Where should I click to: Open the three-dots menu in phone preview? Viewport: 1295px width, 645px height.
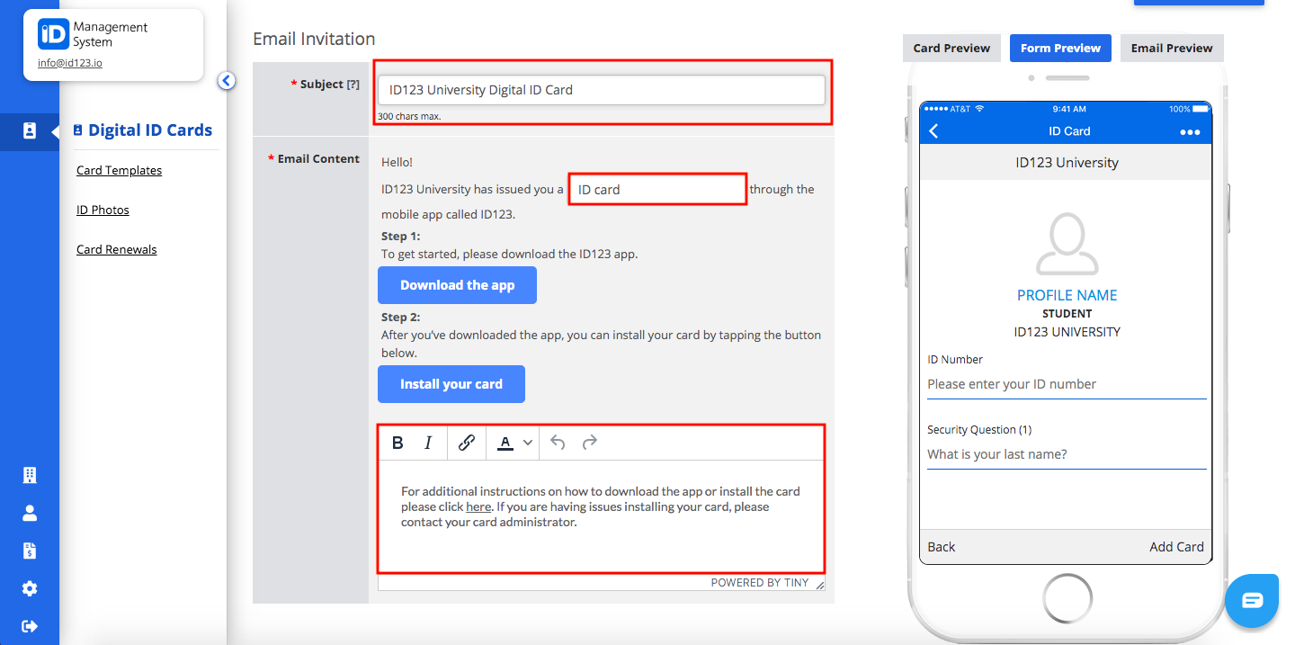pyautogui.click(x=1190, y=132)
